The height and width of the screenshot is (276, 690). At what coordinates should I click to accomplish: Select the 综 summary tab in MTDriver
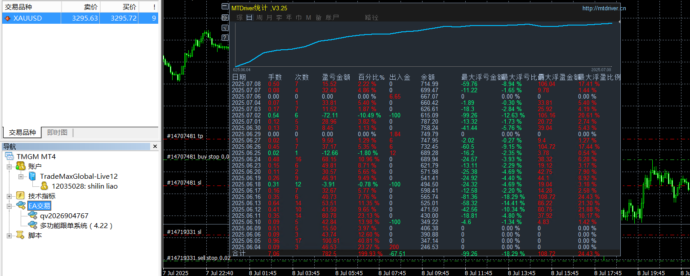point(240,17)
